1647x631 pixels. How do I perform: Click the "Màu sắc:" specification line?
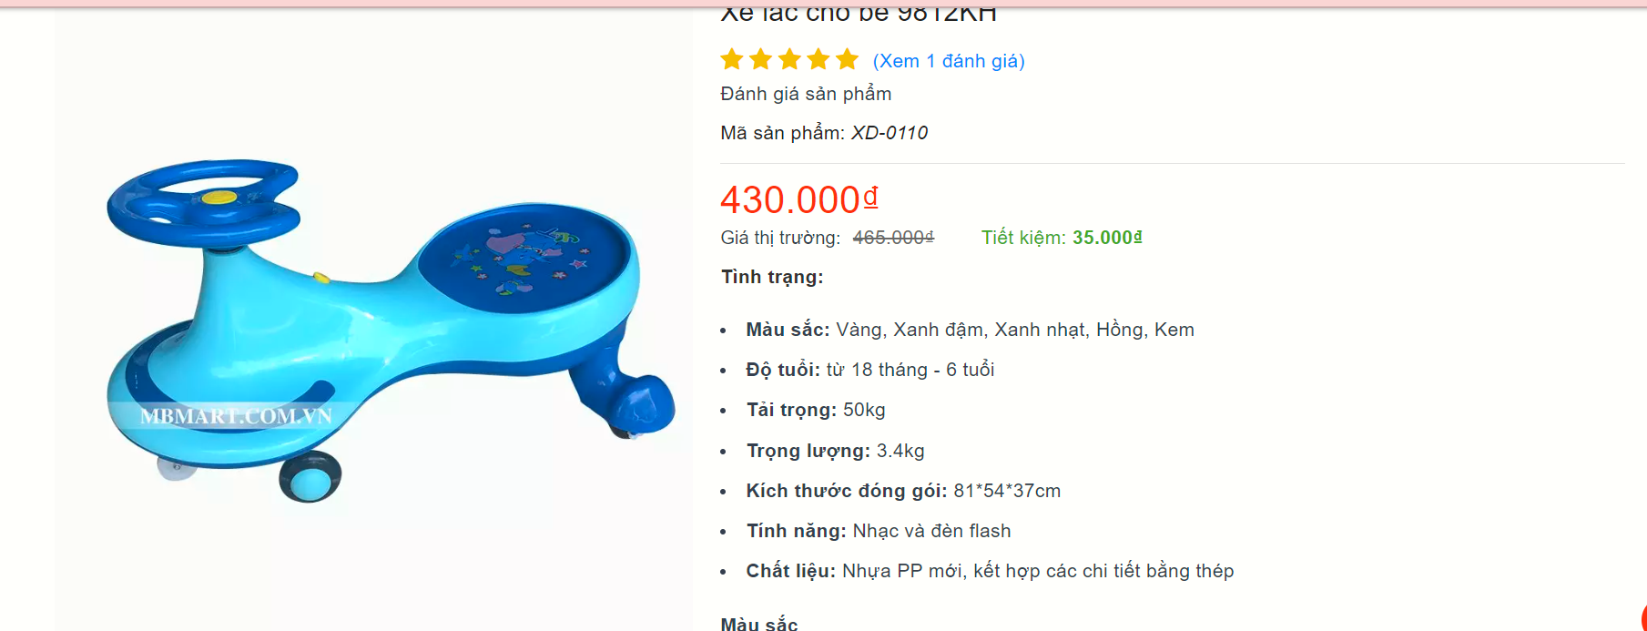click(970, 330)
